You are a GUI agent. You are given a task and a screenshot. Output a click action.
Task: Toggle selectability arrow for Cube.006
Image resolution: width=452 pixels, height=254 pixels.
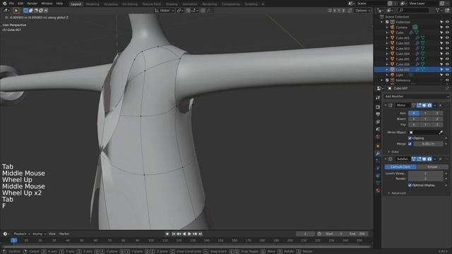coord(441,64)
